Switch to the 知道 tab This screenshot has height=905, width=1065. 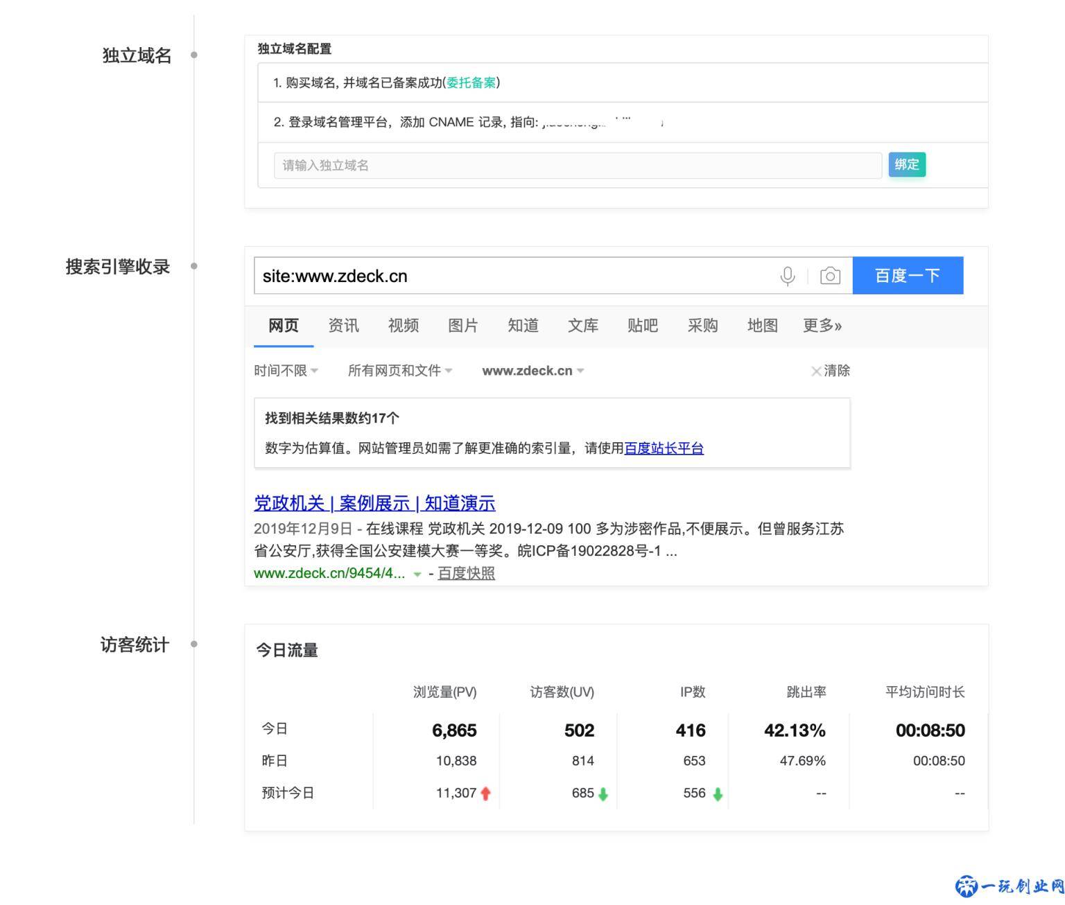tap(523, 326)
